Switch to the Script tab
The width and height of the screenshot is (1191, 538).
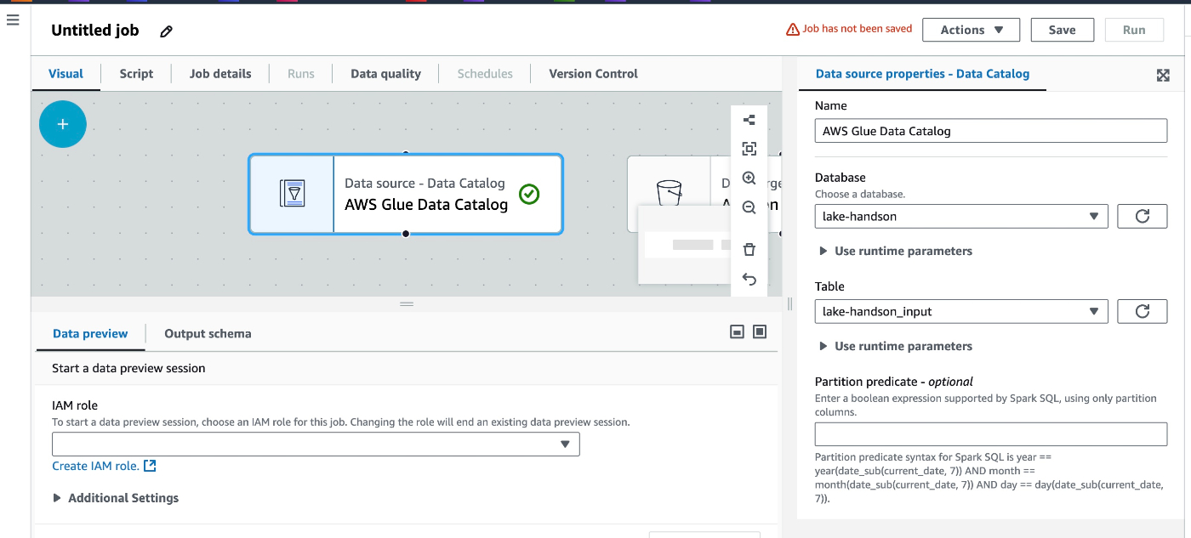tap(136, 74)
